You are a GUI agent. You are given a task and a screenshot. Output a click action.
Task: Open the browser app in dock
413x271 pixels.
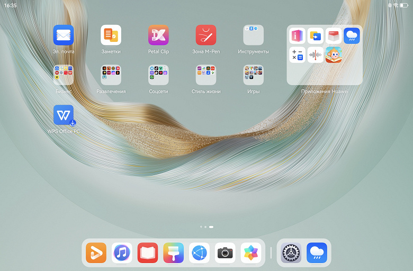click(x=199, y=253)
